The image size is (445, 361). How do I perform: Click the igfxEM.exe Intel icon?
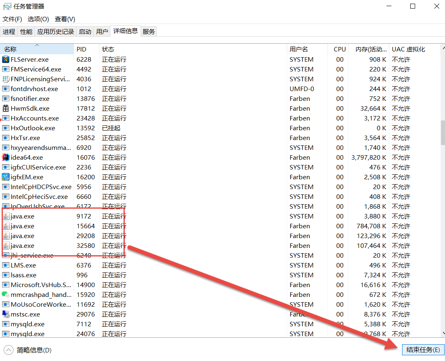pos(6,177)
